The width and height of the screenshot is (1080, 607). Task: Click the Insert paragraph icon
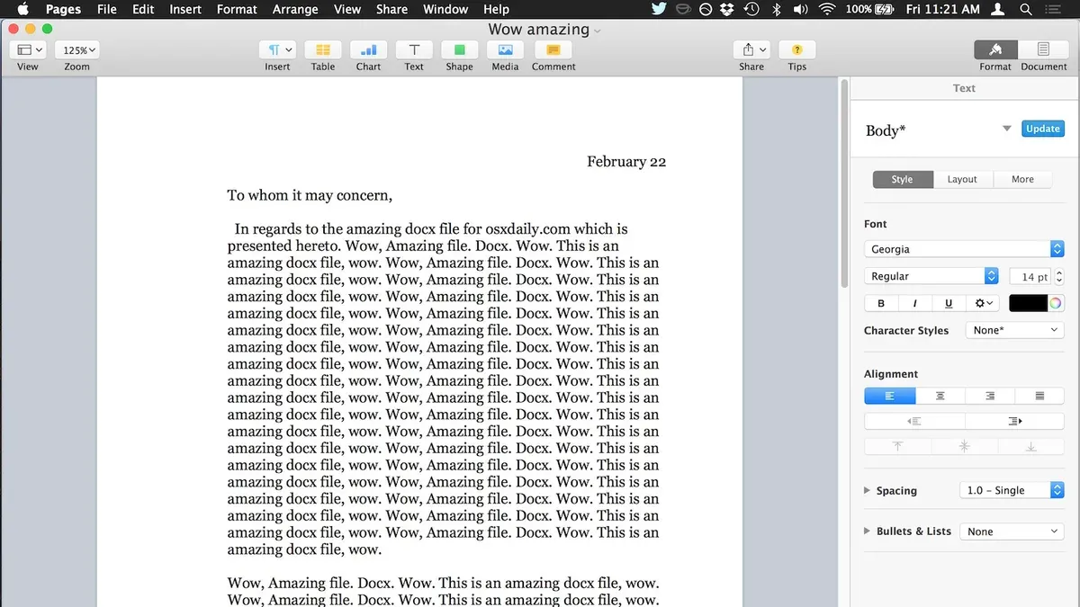[x=277, y=50]
